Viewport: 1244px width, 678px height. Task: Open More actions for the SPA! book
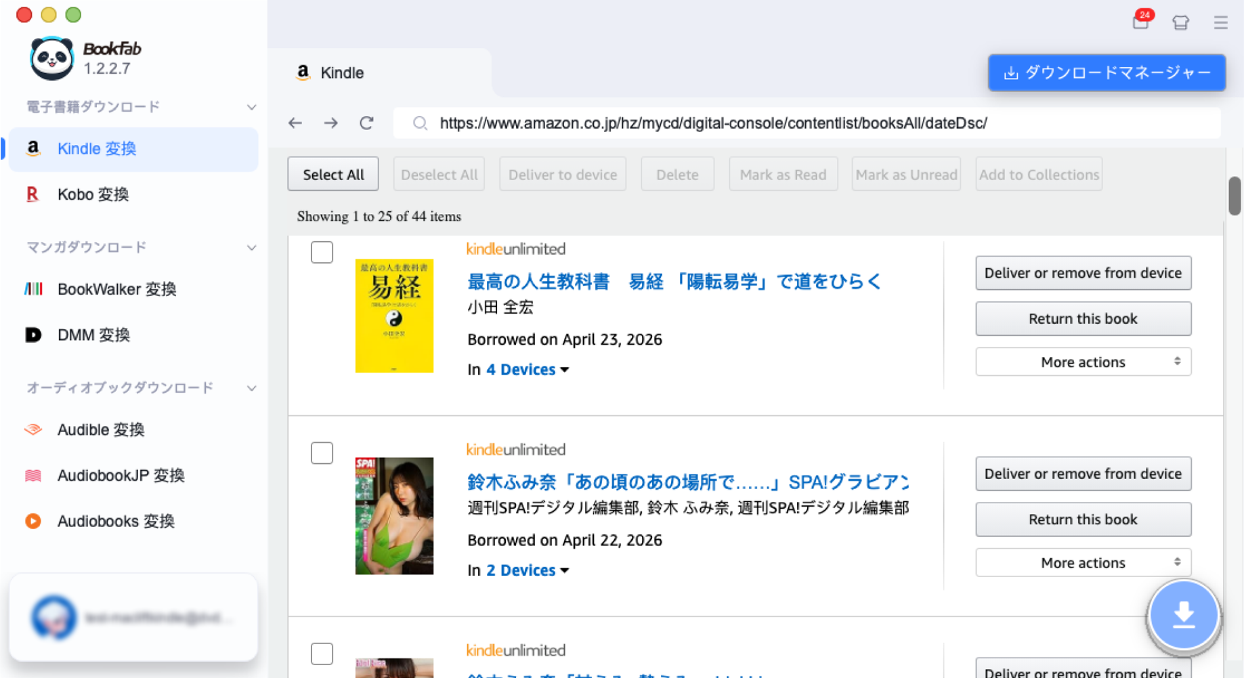coord(1083,563)
